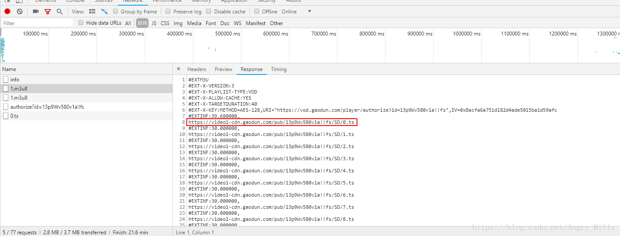Click the SD/2.ts URL line
The image size is (620, 236).
271,147
